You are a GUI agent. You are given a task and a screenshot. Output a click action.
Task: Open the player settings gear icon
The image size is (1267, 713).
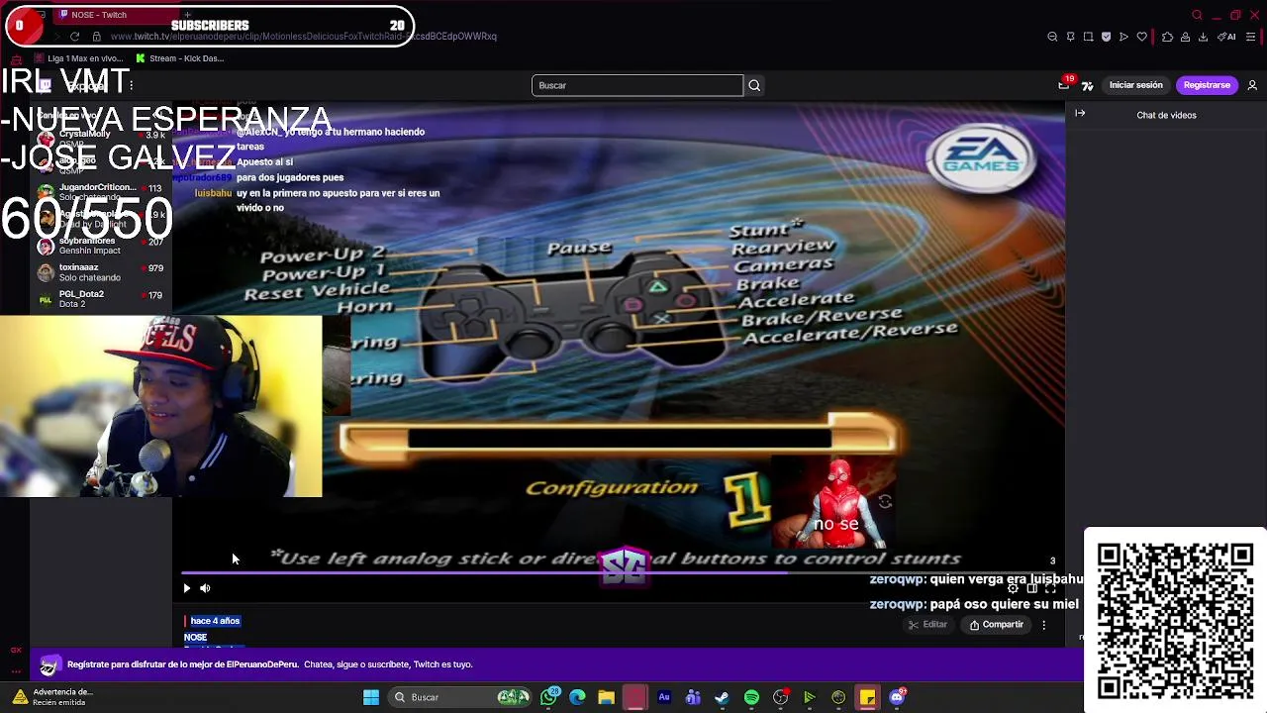(1013, 588)
